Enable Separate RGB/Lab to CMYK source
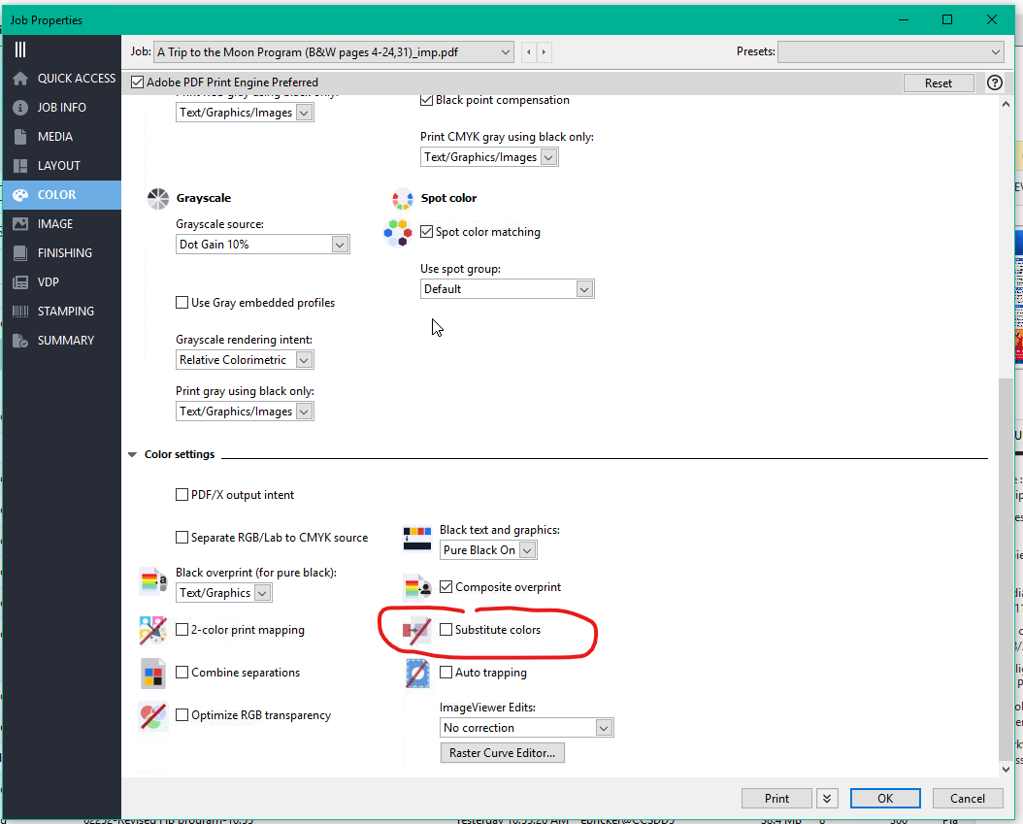 [182, 538]
